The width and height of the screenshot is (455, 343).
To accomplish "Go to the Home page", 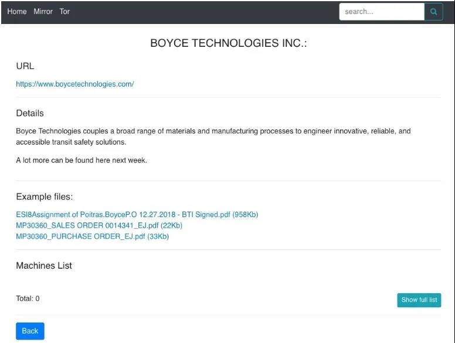I will [x=17, y=12].
